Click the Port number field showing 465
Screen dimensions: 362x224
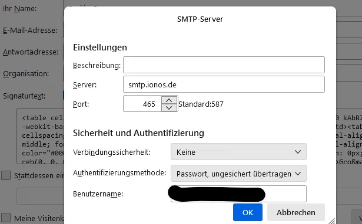click(x=142, y=104)
